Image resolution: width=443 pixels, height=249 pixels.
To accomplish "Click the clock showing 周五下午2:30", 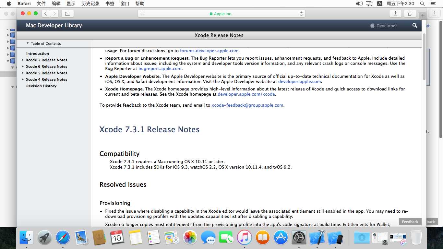I will [x=400, y=4].
